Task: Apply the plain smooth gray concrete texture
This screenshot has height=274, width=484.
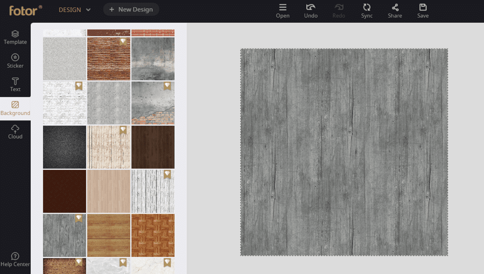Action: point(109,103)
